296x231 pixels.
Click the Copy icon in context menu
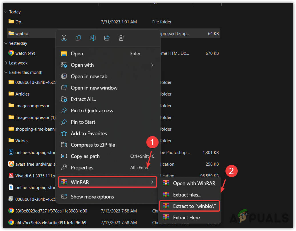[x=78, y=38]
